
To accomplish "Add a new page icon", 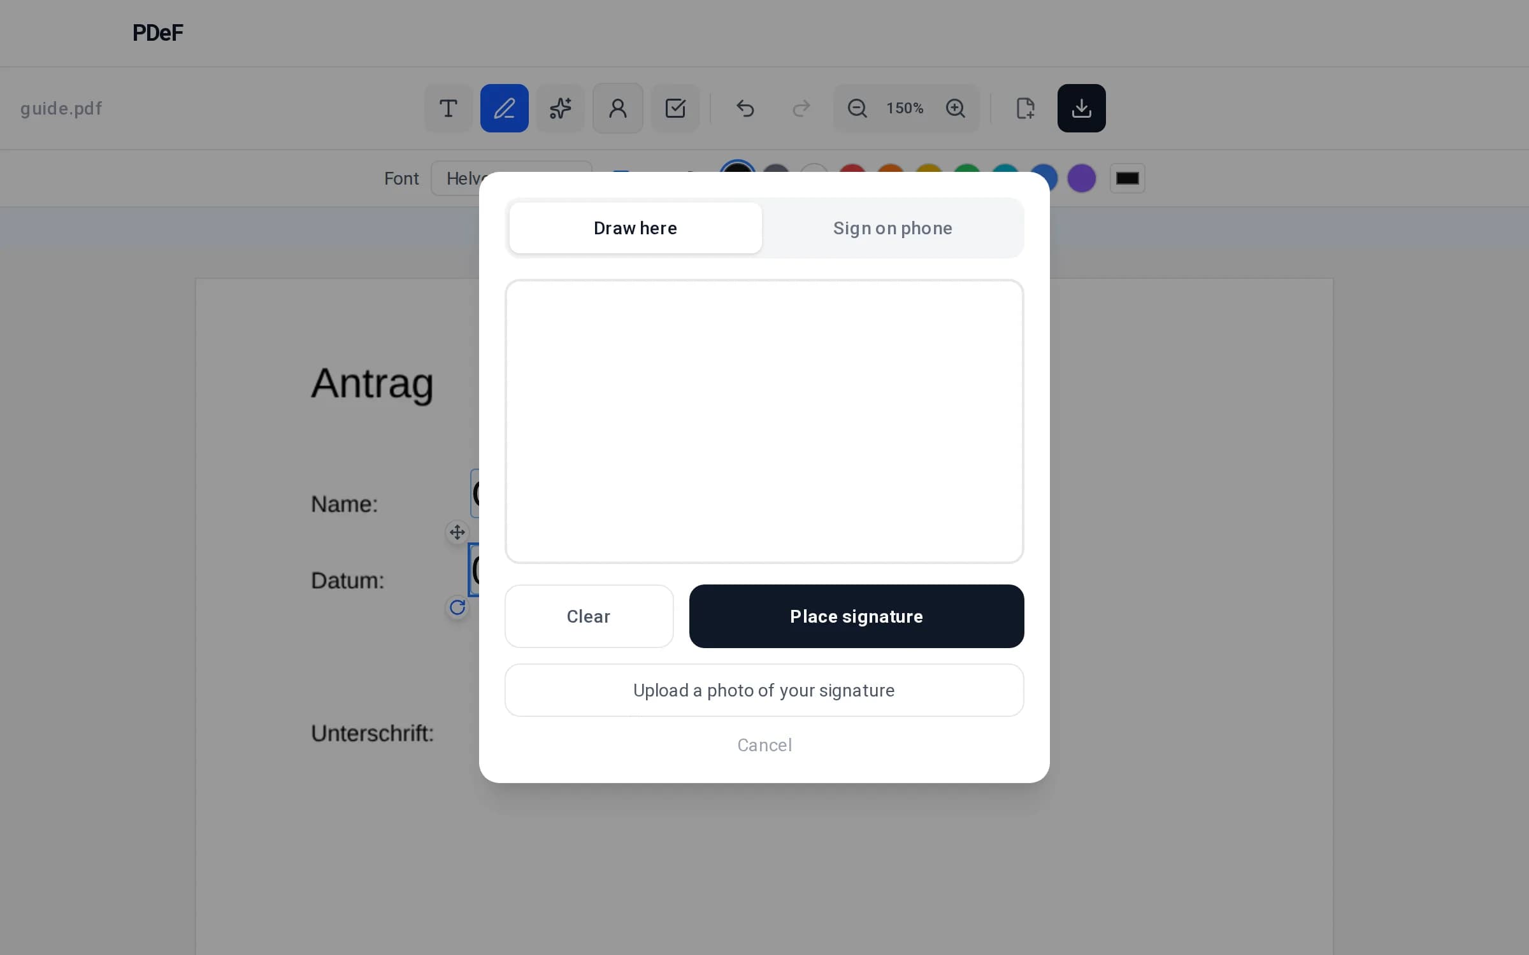I will pyautogui.click(x=1025, y=108).
